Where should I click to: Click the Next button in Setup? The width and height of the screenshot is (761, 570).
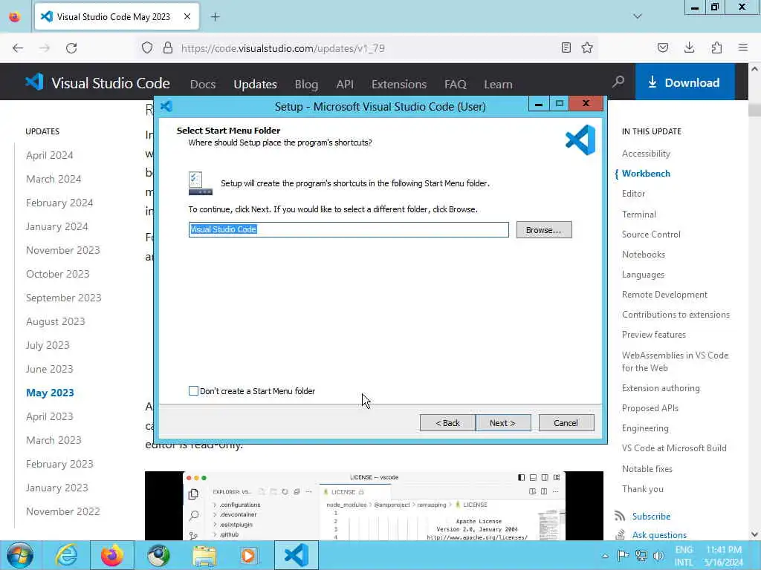coord(503,422)
